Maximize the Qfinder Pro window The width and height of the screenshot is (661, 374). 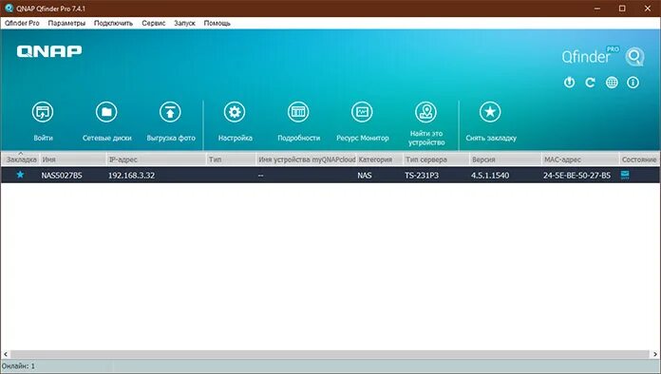pyautogui.click(x=622, y=9)
